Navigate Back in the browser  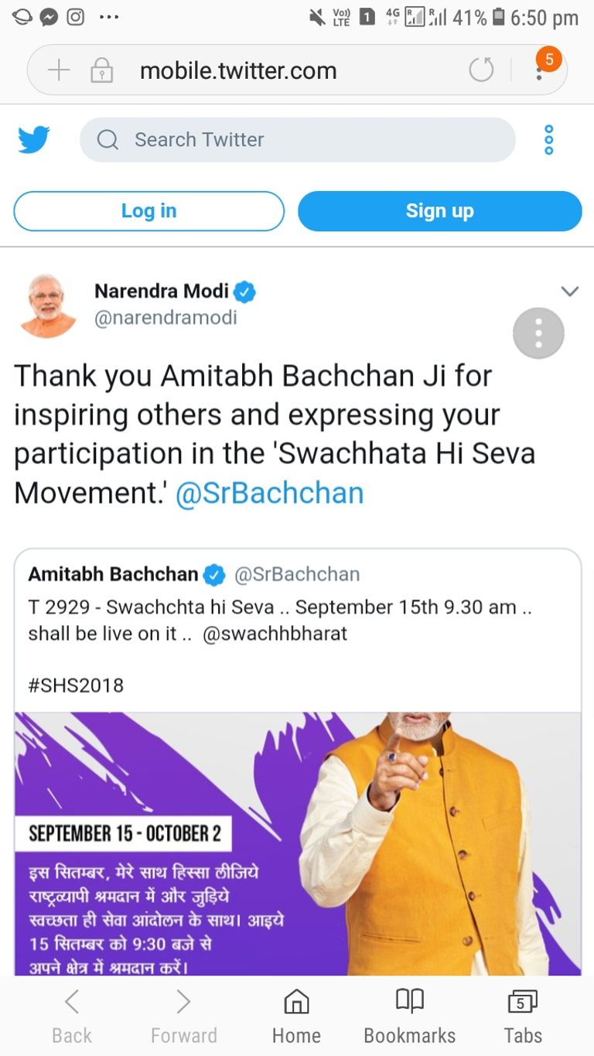pyautogui.click(x=71, y=1016)
